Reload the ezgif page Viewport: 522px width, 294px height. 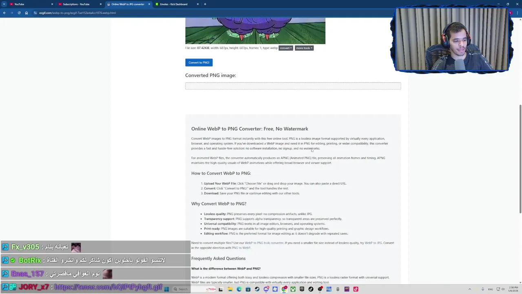pyautogui.click(x=19, y=13)
